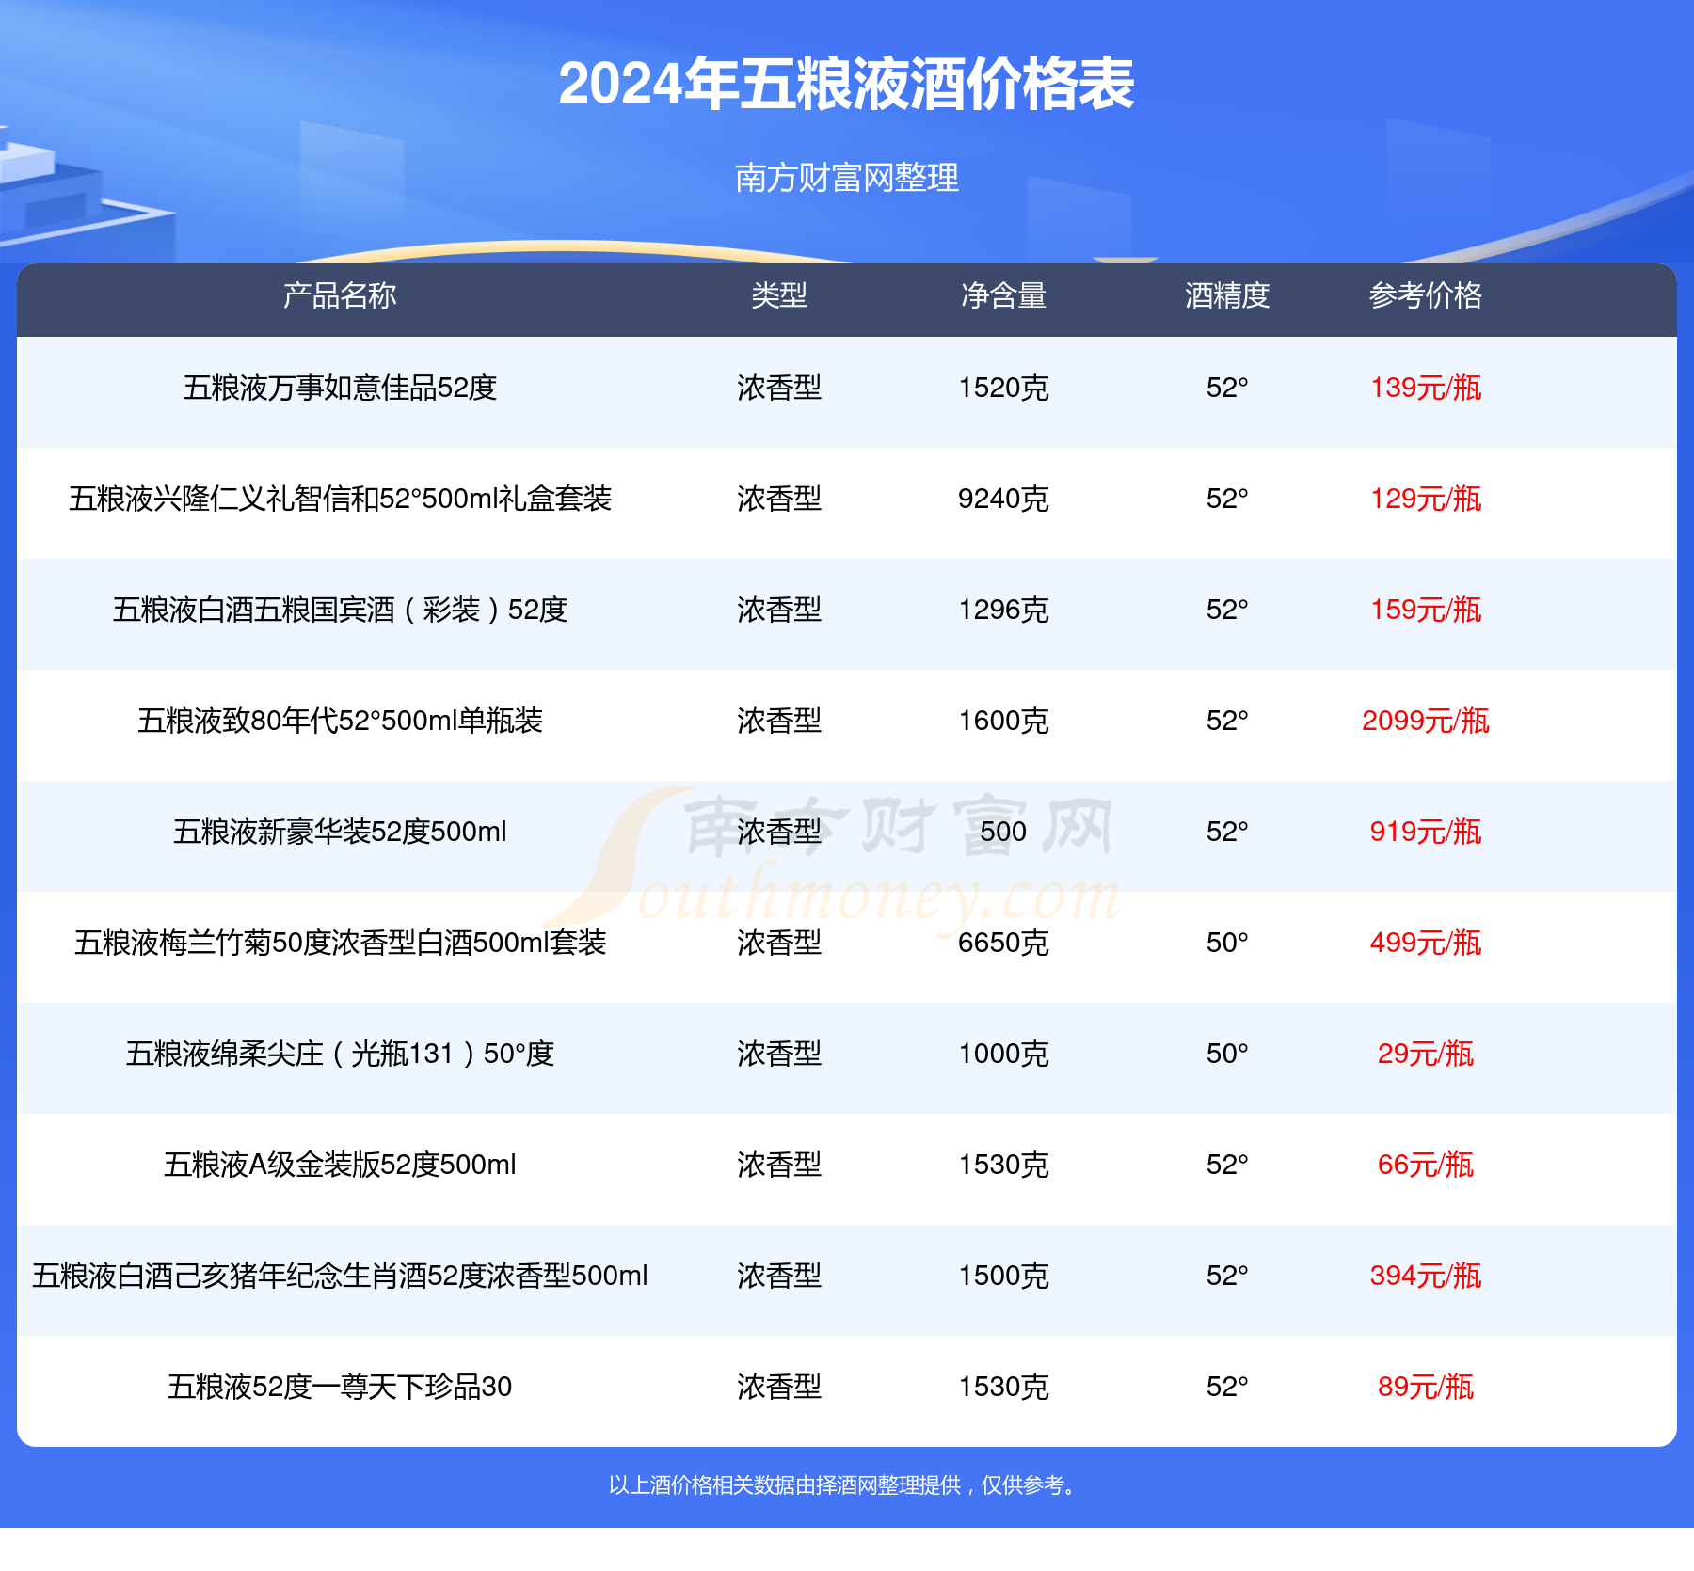Click the 参考价格 column header
Viewport: 1694px width, 1571px height.
click(x=1425, y=295)
